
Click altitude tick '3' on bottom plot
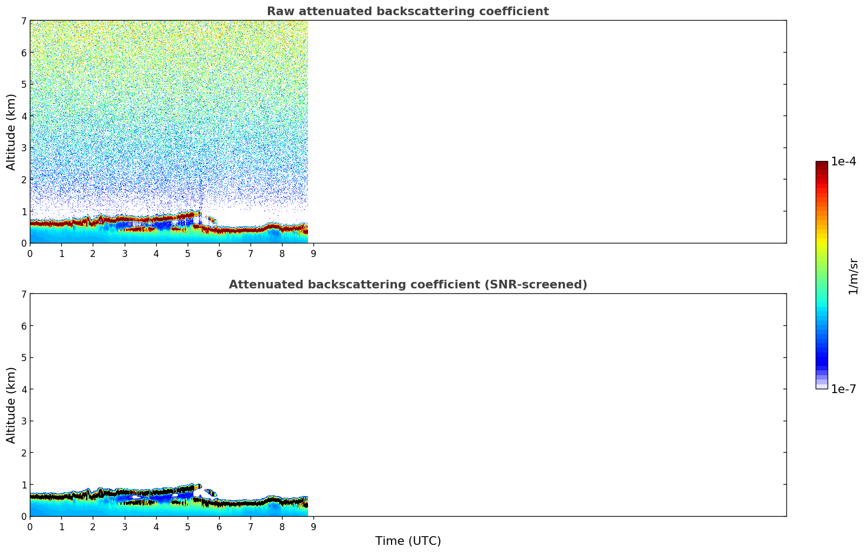(x=23, y=421)
